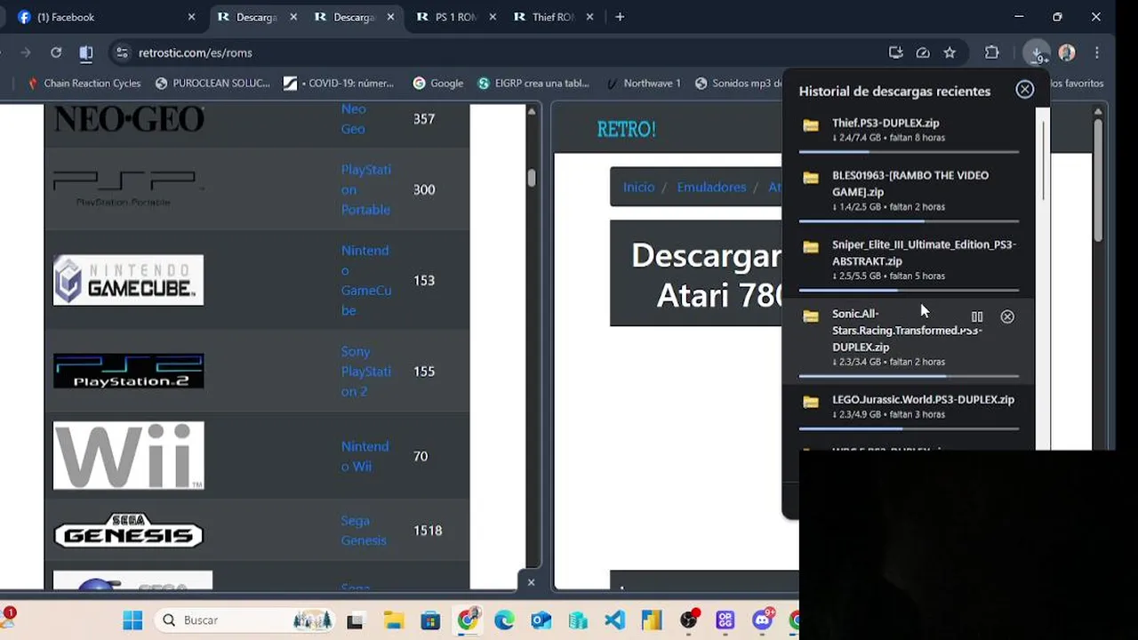Open Discord from the taskbar
This screenshot has height=640, width=1138.
(x=763, y=620)
